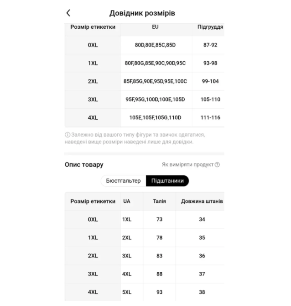The width and height of the screenshot is (291, 306).
Task: Click the Довідник розмірів title
Action: pos(142,13)
